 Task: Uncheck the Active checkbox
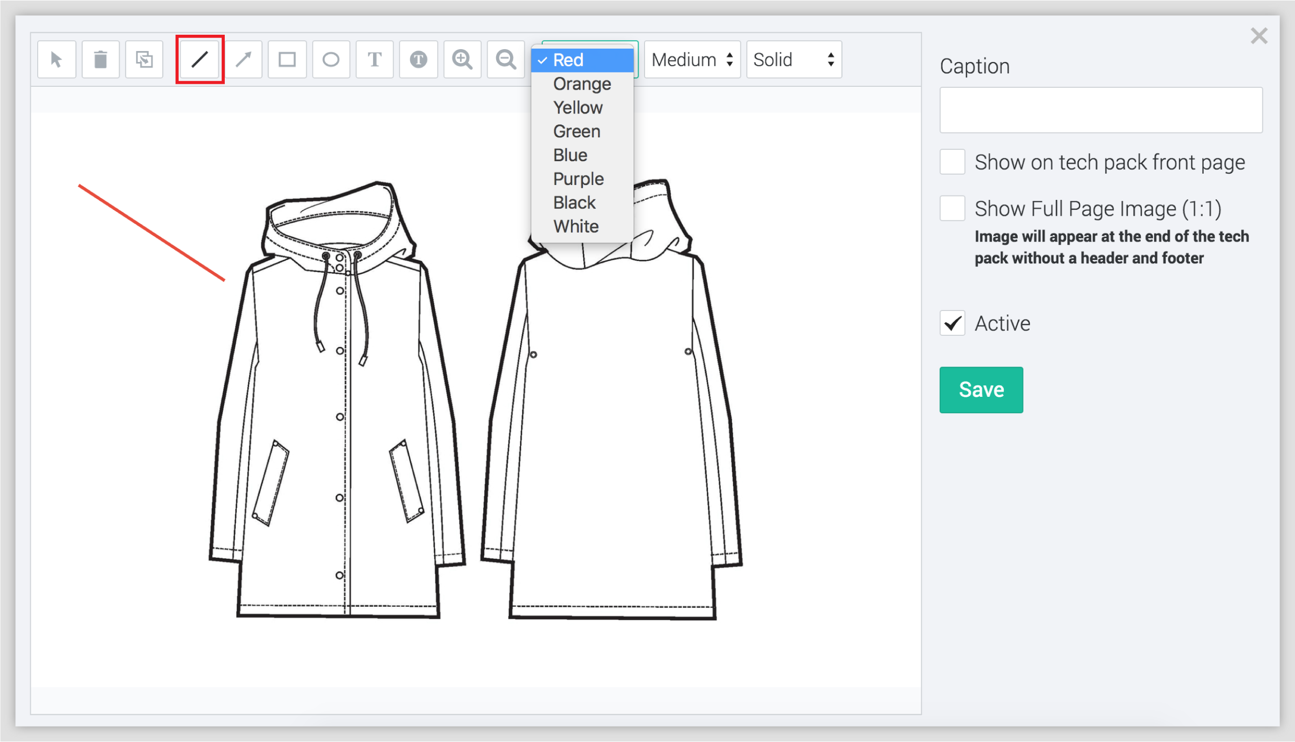952,323
